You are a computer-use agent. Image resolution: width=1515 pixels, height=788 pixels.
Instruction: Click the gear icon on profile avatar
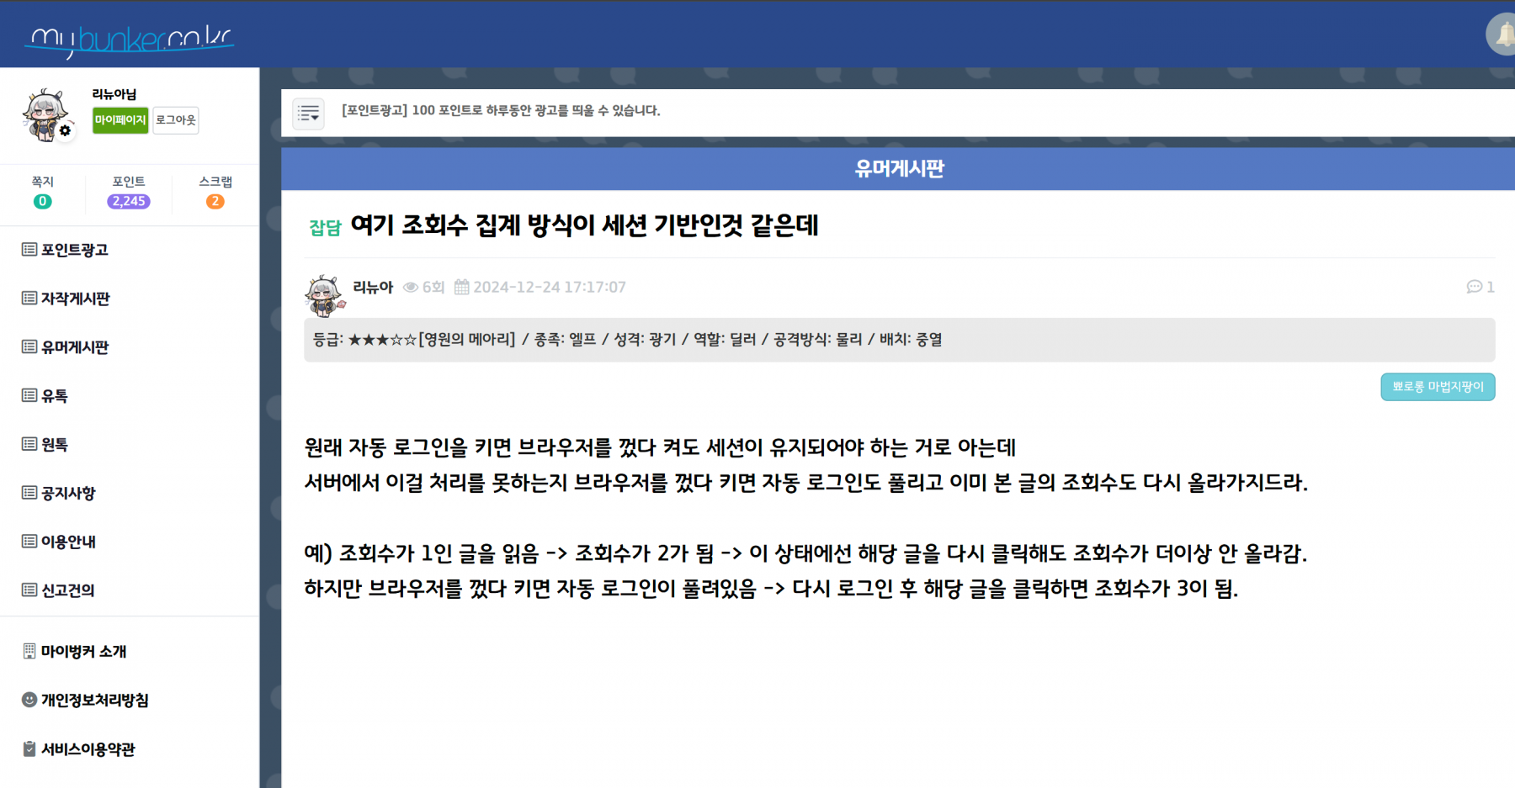(65, 131)
